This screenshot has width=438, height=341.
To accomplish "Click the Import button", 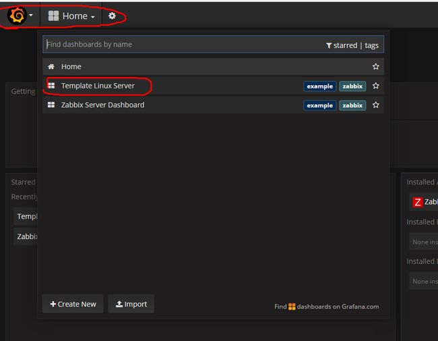I will (x=131, y=304).
